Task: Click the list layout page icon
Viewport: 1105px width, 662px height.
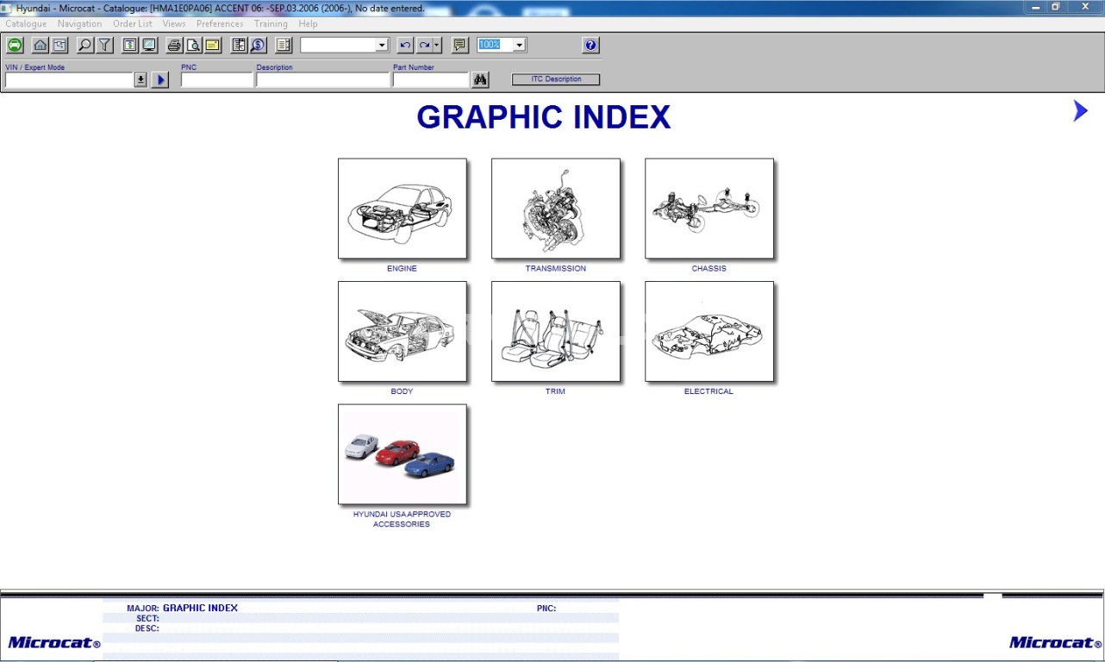Action: pyautogui.click(x=284, y=46)
